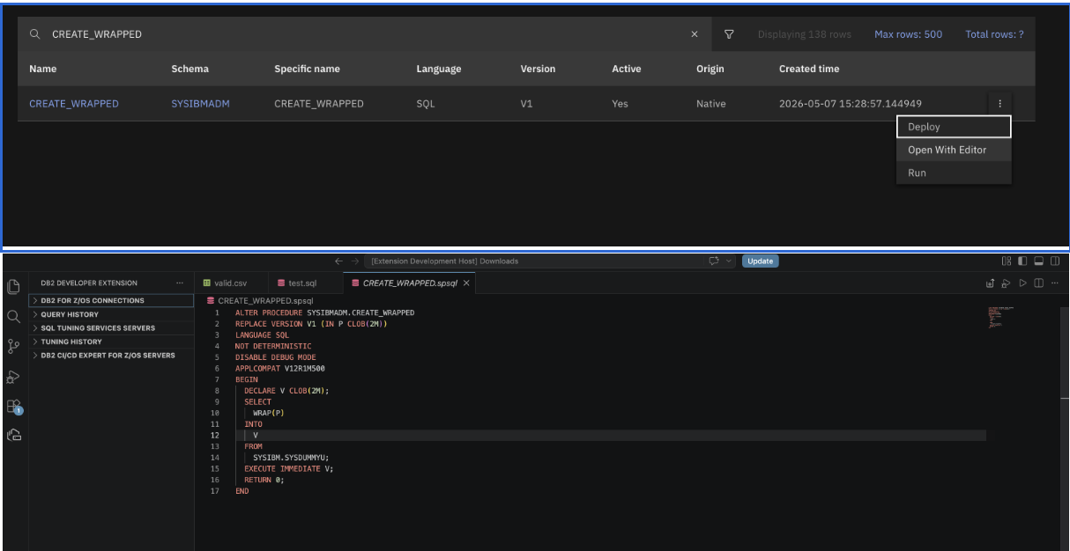Open the dropdown arrow beside chat icon
Viewport: 1070px width, 551px height.
(729, 261)
